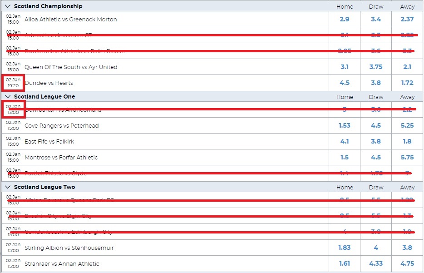Pick Queen Of The South home odds 3.1

coord(345,67)
